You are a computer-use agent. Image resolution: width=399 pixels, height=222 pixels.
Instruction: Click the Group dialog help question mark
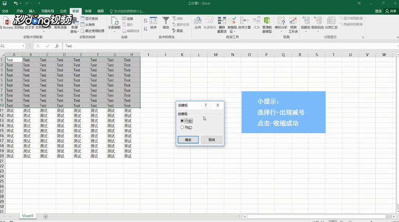pos(205,105)
